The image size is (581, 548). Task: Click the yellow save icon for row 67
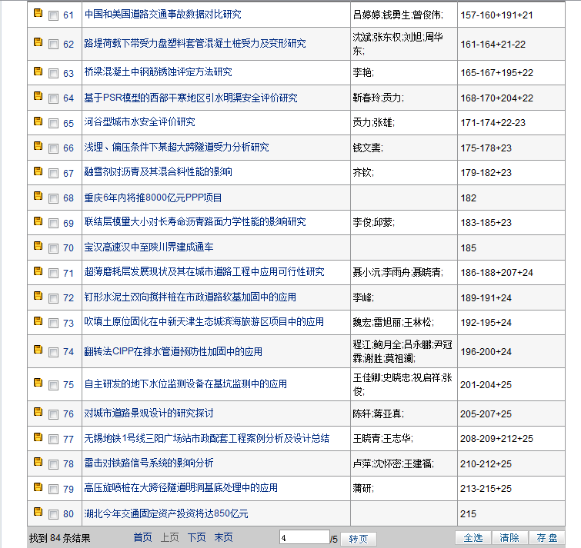coord(38,172)
